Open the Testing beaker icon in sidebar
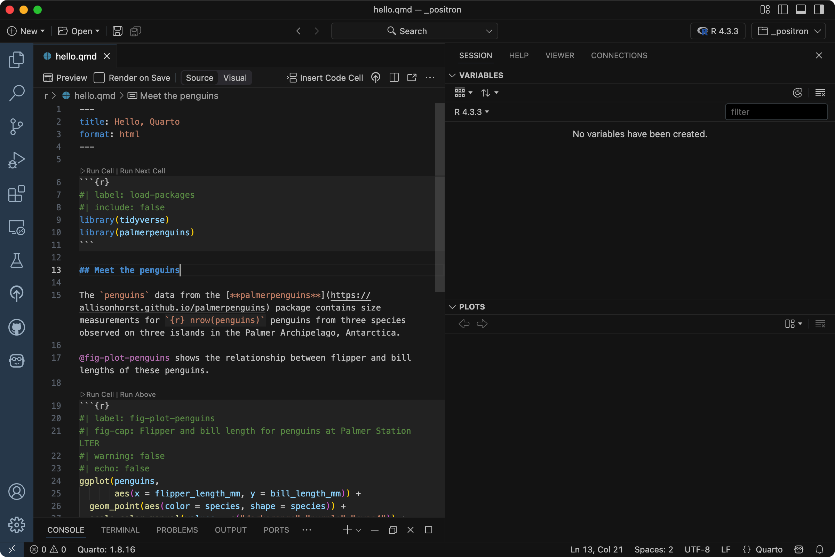This screenshot has width=835, height=557. pyautogui.click(x=16, y=261)
